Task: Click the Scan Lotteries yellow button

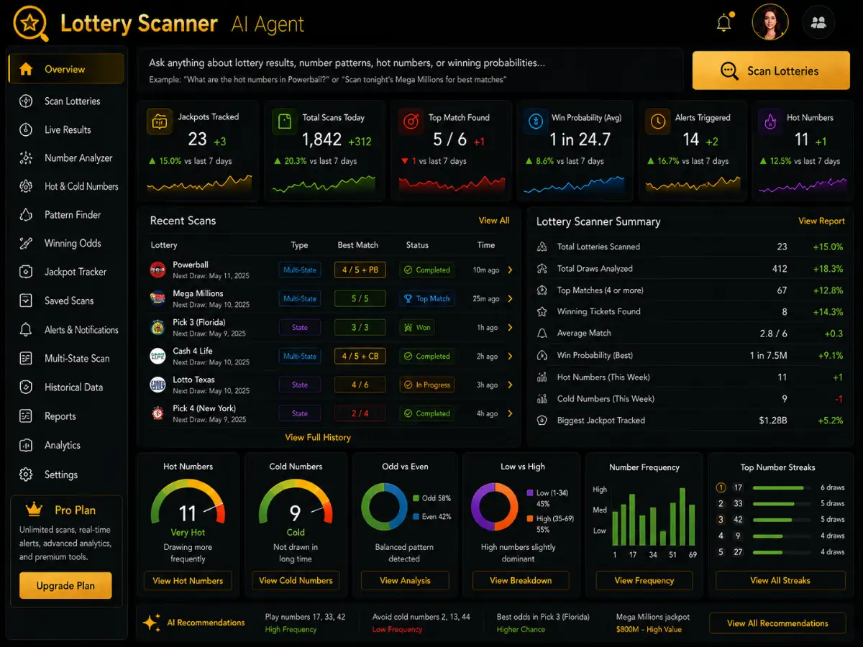Action: (x=770, y=70)
